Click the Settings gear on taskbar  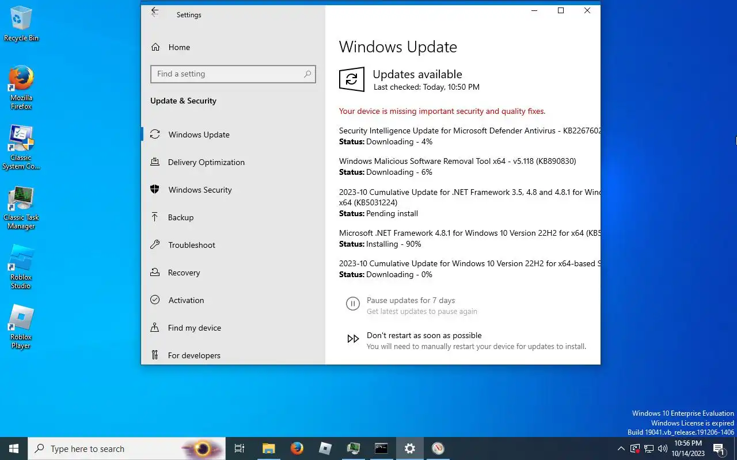409,448
